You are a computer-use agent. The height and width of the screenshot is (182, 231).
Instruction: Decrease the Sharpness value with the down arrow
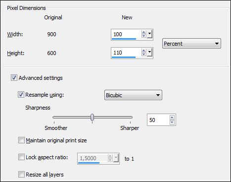[172, 122]
